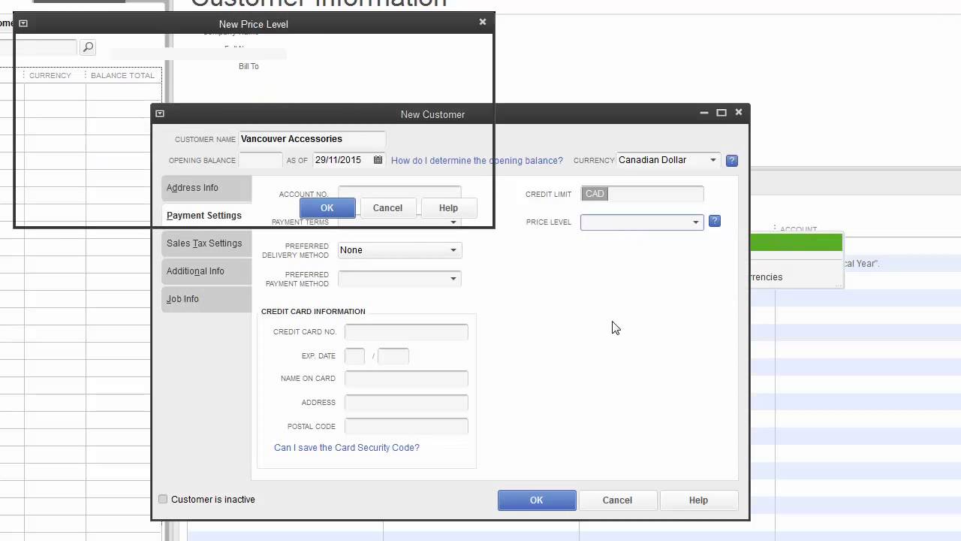Maximize the New Customer window
The height and width of the screenshot is (541, 961).
click(x=722, y=113)
